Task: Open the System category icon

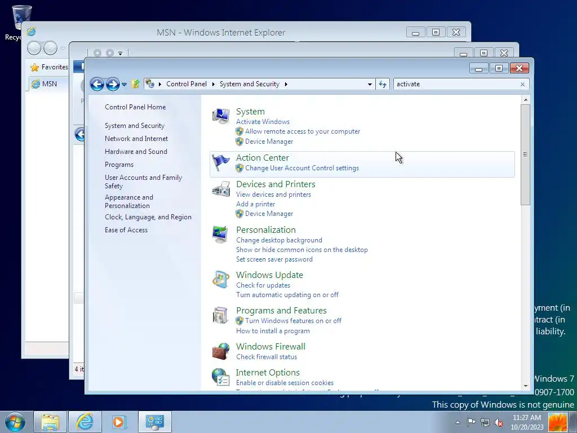Action: pyautogui.click(x=221, y=116)
